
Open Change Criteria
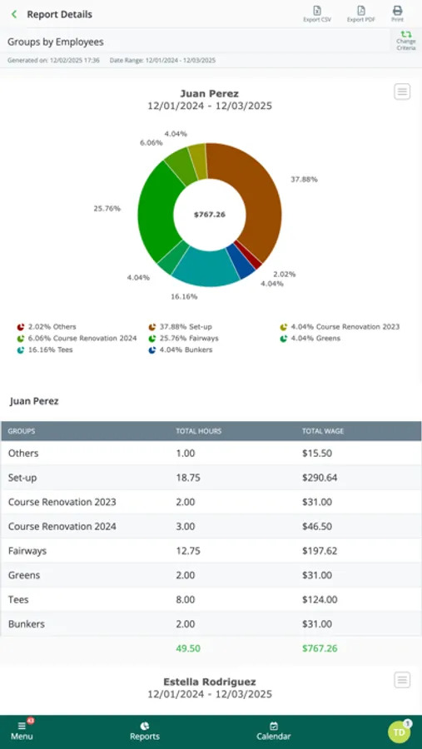[x=405, y=42]
